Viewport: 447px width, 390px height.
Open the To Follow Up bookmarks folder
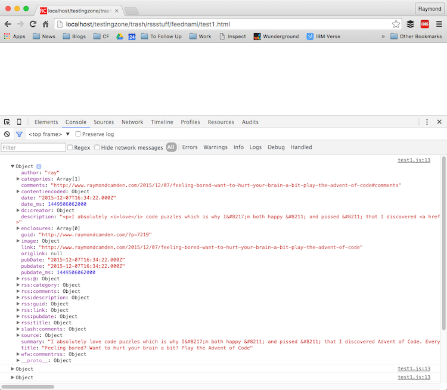click(x=162, y=36)
